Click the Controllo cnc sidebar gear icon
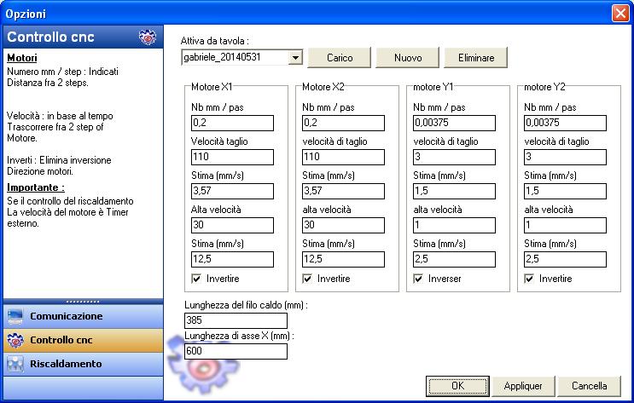 (15, 340)
